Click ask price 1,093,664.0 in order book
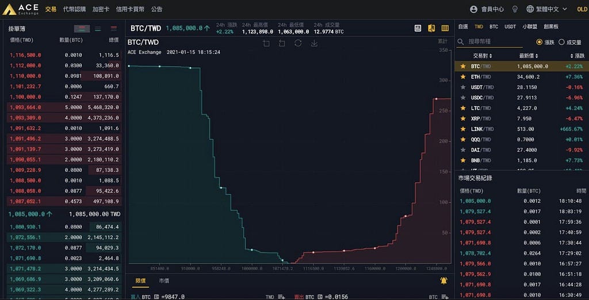Image resolution: width=589 pixels, height=300 pixels. coord(25,107)
